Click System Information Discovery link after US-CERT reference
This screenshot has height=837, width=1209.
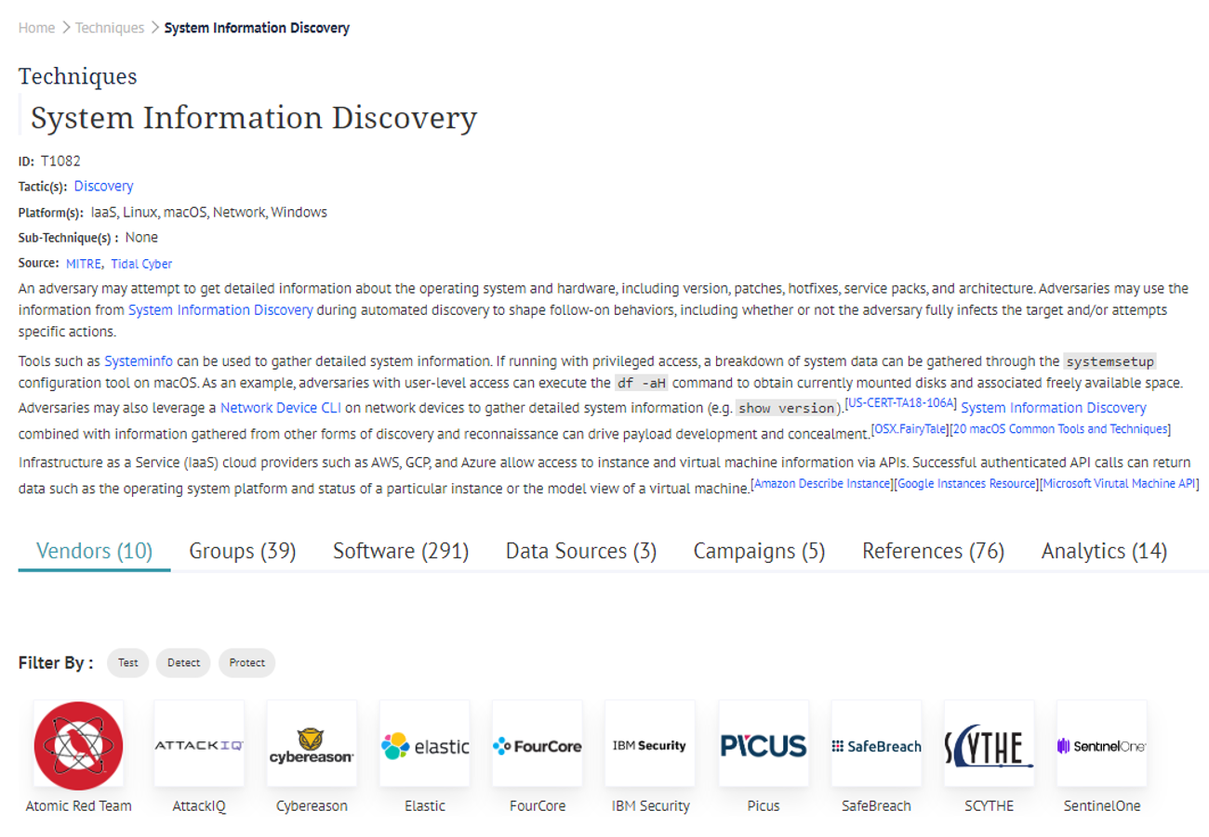pos(1054,407)
